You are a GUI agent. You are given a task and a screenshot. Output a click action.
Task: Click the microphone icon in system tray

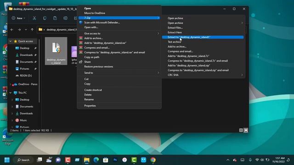250,160
